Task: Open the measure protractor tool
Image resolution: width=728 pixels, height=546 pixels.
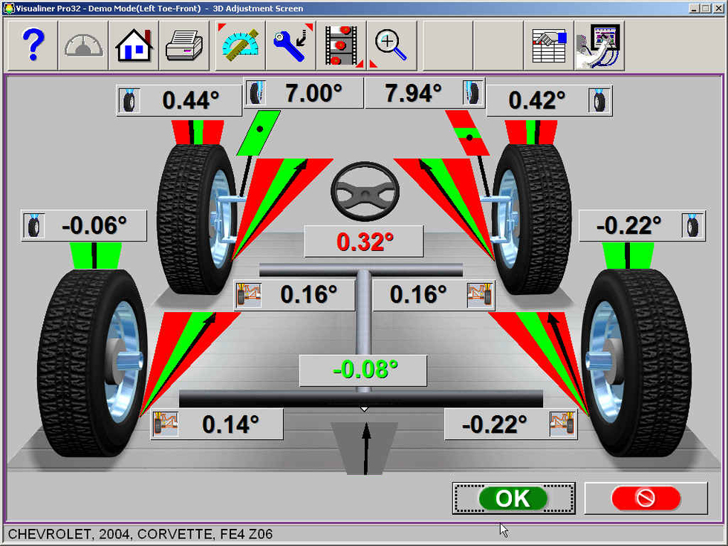Action: coord(241,45)
